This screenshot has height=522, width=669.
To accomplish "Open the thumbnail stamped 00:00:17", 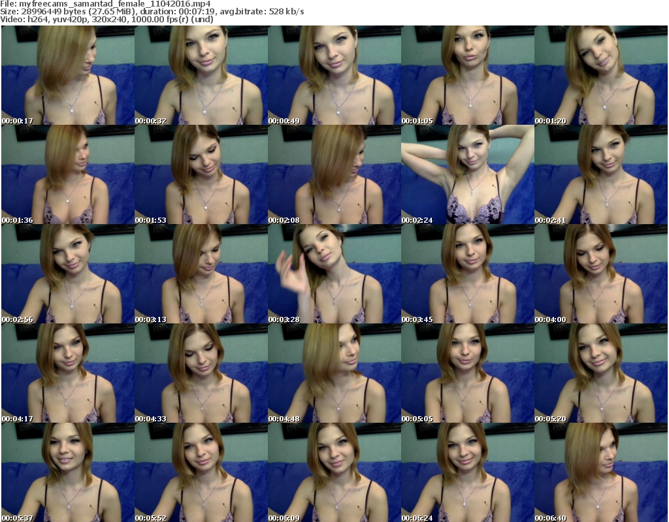I will [x=68, y=75].
